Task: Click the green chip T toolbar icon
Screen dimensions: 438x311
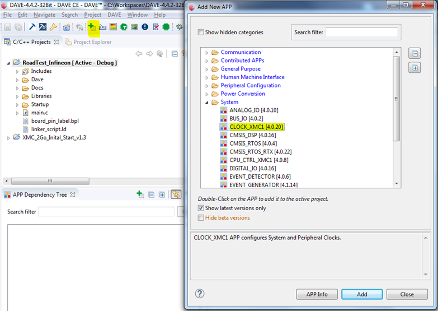Action: coord(124,27)
